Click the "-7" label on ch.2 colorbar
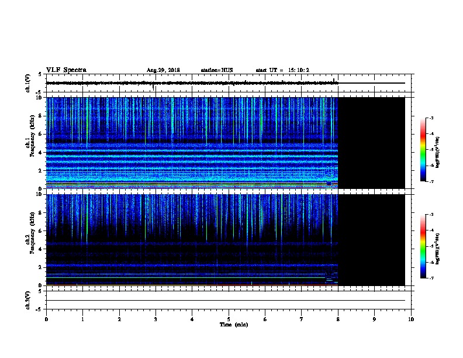463x358 pixels. (x=431, y=278)
